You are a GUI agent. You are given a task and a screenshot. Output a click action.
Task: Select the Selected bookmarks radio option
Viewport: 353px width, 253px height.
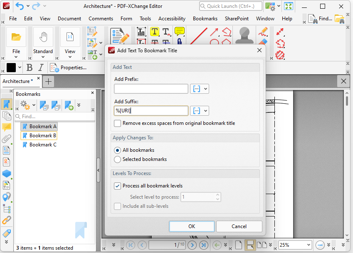(x=118, y=159)
